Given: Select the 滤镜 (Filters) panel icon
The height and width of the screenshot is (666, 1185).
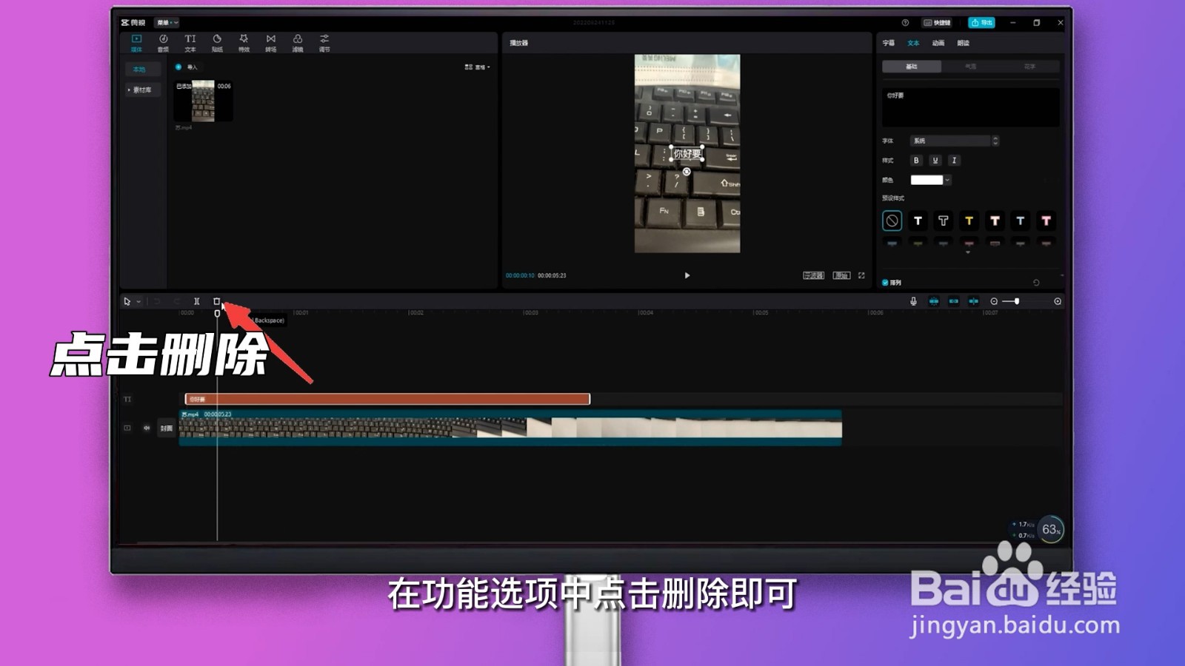Looking at the screenshot, I should click(x=298, y=41).
